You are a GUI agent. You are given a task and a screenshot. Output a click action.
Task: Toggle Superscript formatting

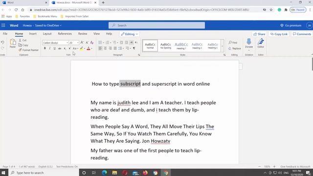click(69, 48)
